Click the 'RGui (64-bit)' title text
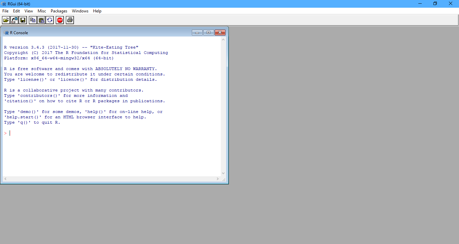Viewport: 459px width, 244px height. 19,4
